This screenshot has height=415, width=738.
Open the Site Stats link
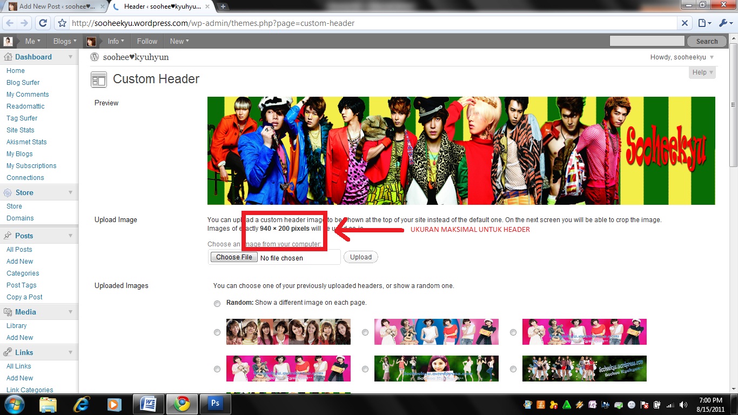tap(21, 130)
